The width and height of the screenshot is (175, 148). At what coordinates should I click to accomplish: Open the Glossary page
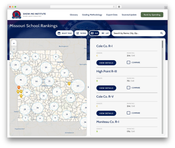[x=74, y=15]
